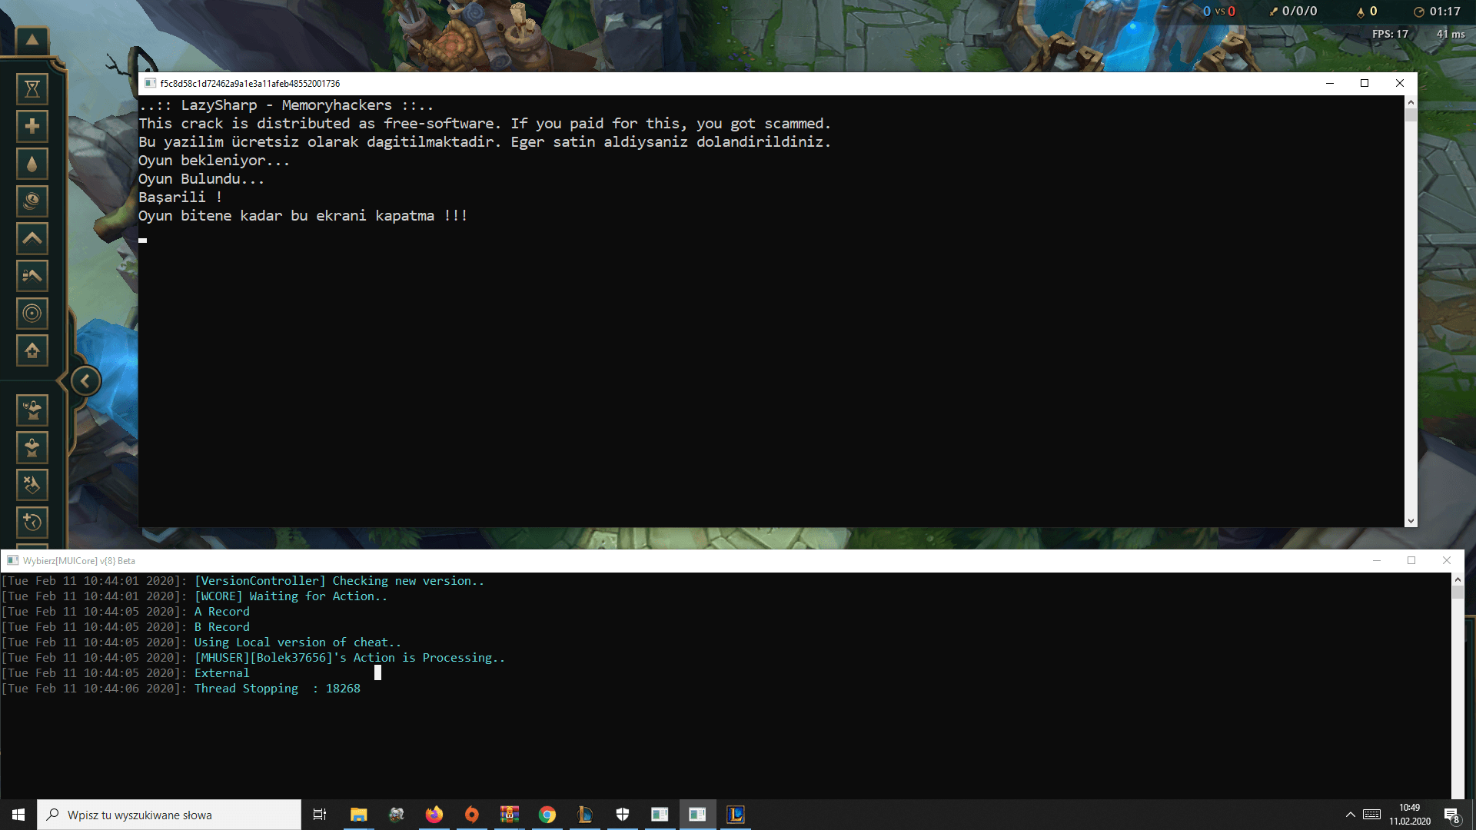The image size is (1476, 830).
Task: Click the upgrade arrow with plus icon
Action: tap(32, 350)
